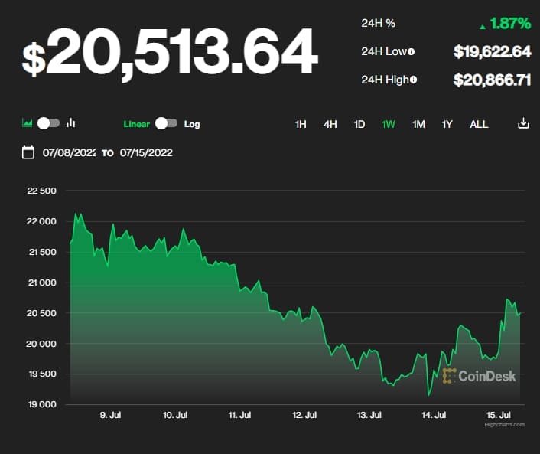The image size is (540, 454).
Task: Click the 1.87% change value
Action: (510, 24)
